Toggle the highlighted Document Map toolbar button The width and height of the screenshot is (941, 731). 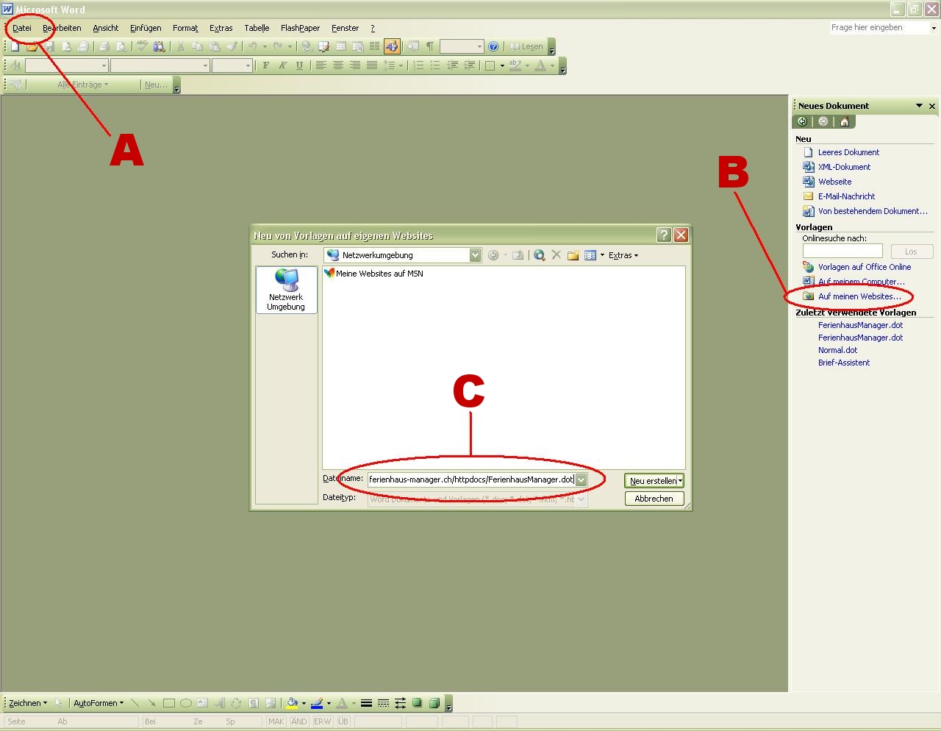click(x=392, y=46)
